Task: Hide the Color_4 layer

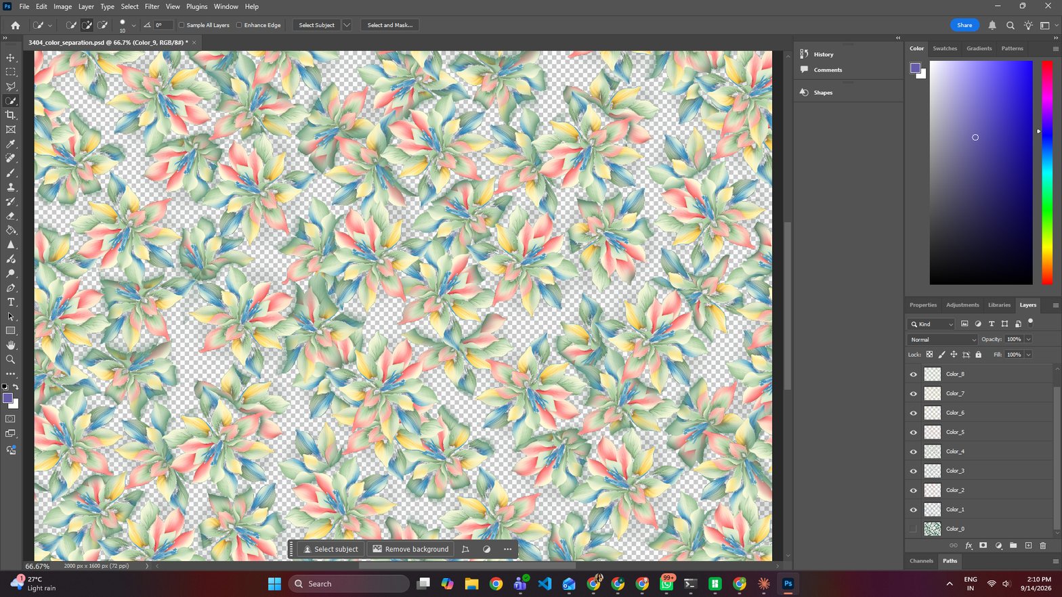Action: tap(913, 451)
